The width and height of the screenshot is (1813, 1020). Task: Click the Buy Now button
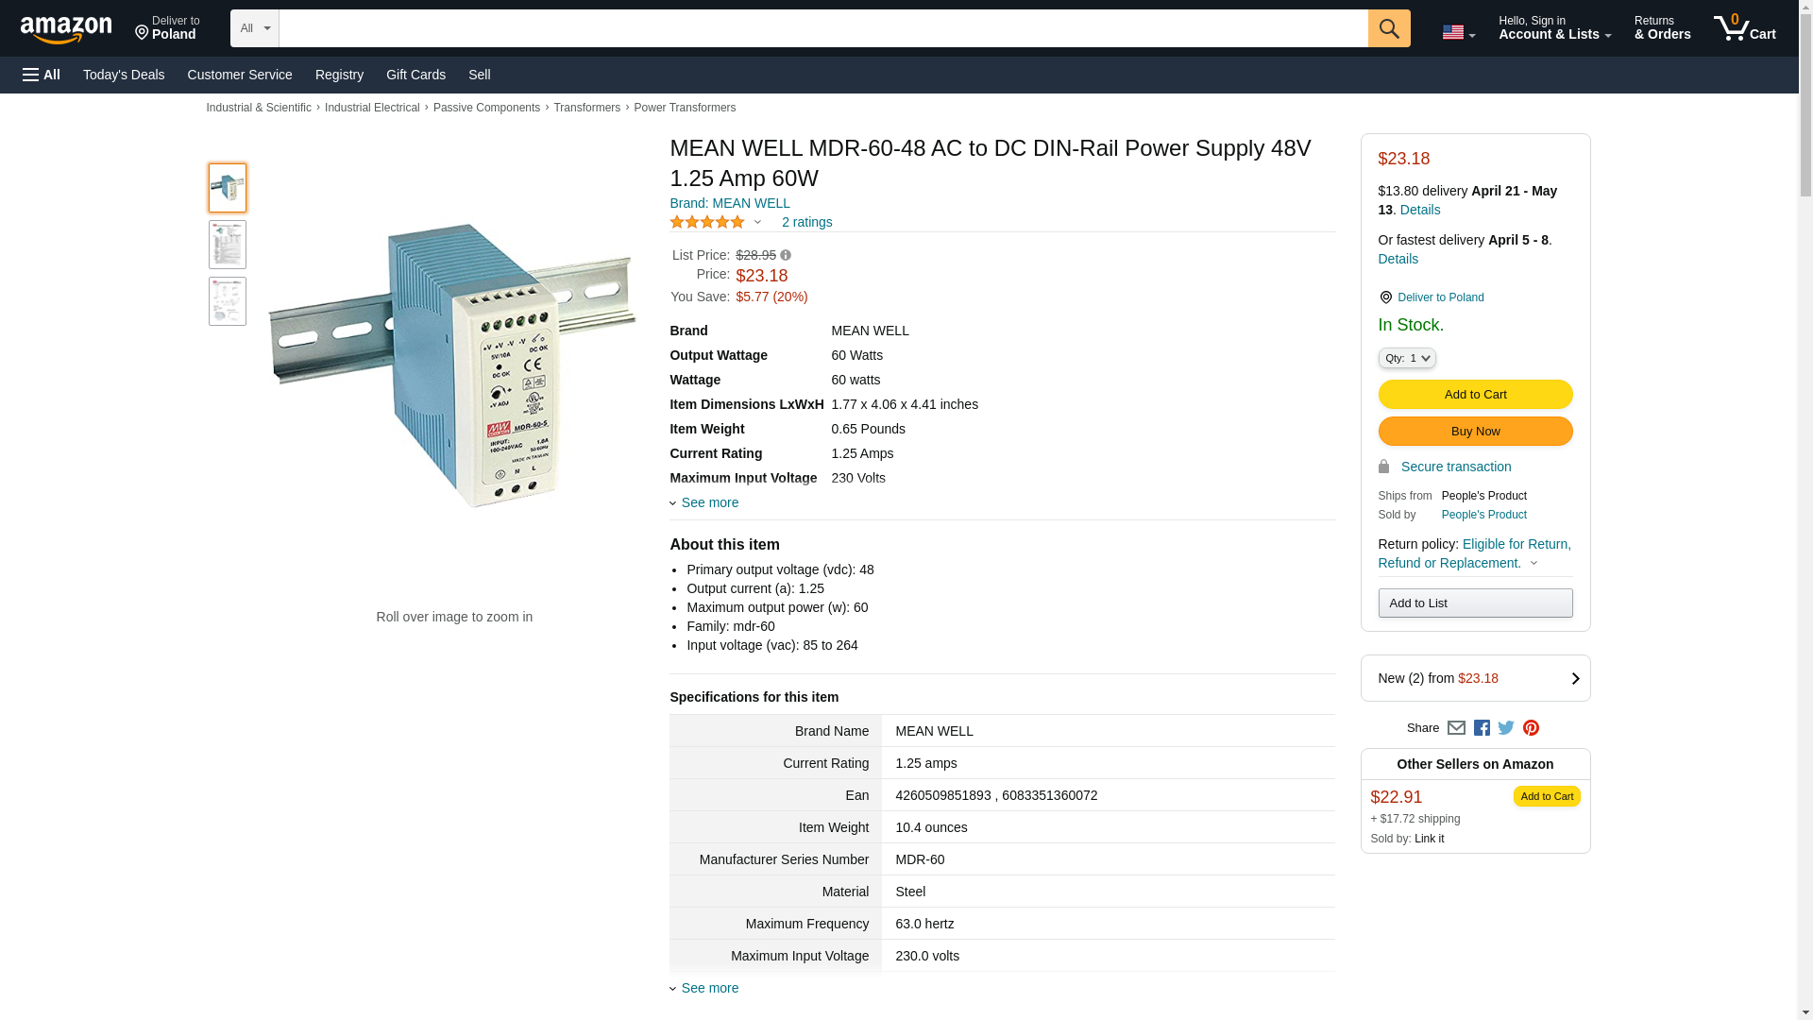[1475, 431]
